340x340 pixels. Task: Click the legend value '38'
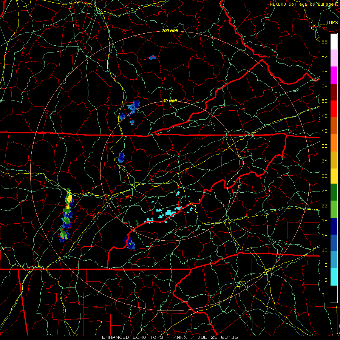tap(325, 146)
